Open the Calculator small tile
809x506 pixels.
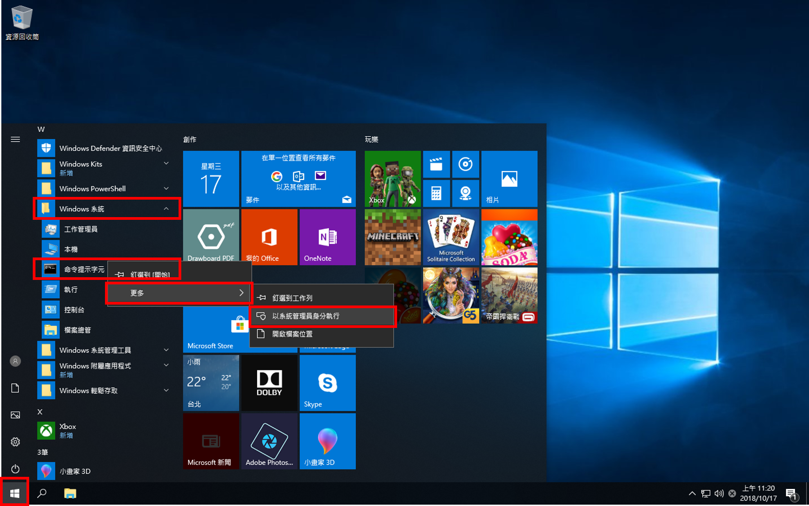click(436, 193)
